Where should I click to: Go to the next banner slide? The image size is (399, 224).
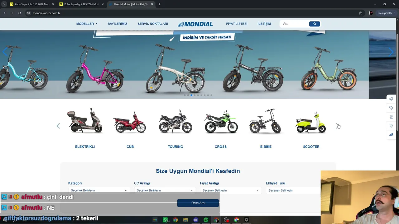(x=391, y=52)
